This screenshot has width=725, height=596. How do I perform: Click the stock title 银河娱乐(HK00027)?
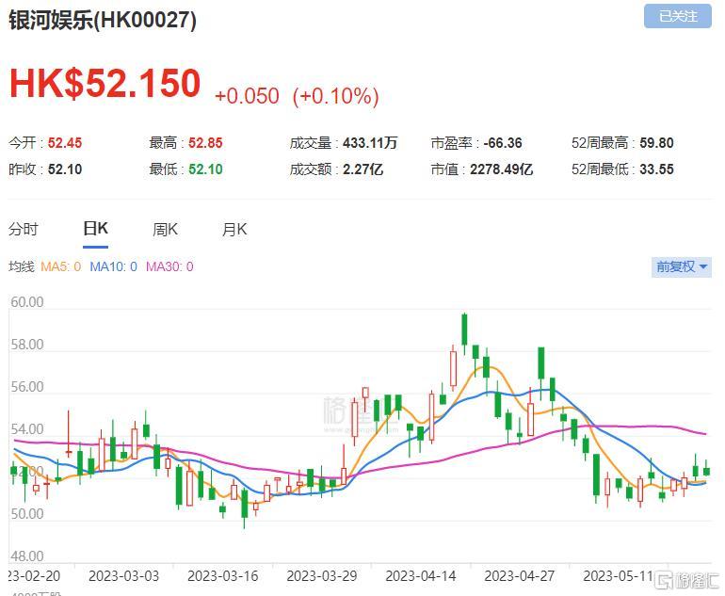pos(103,21)
